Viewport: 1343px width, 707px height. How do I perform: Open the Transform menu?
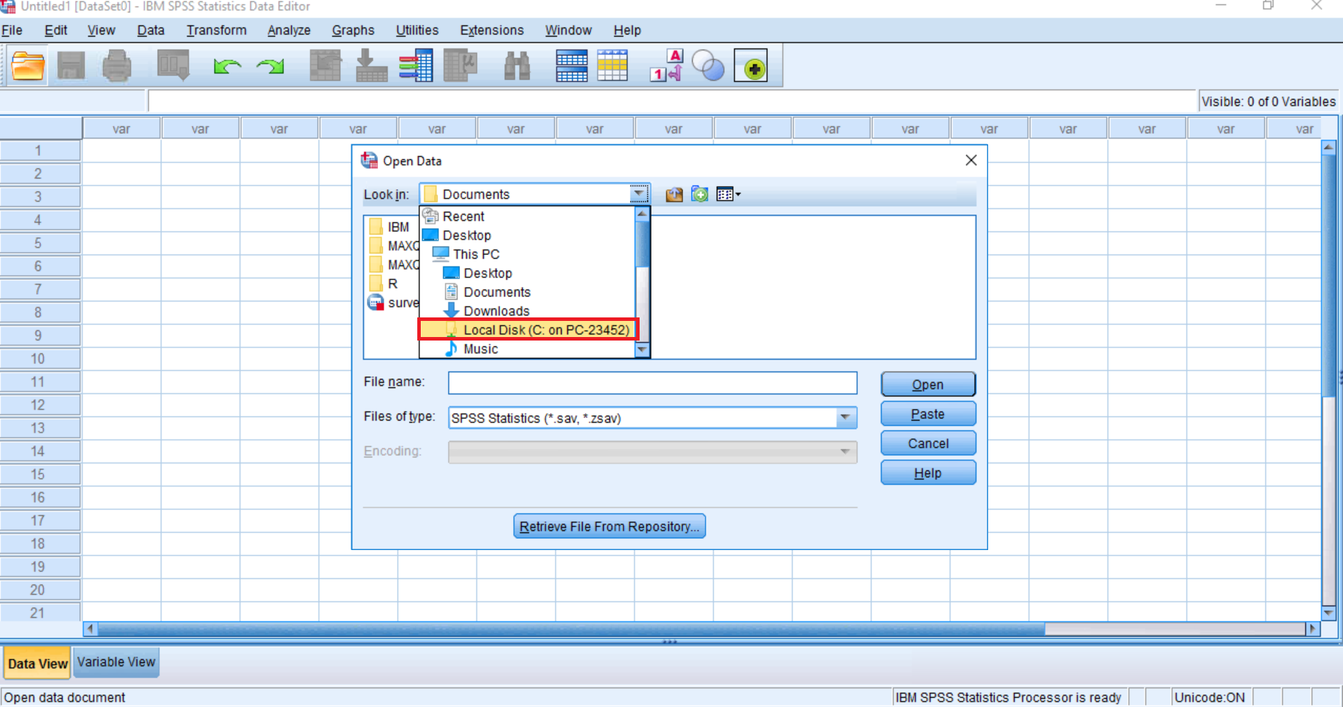(x=217, y=30)
